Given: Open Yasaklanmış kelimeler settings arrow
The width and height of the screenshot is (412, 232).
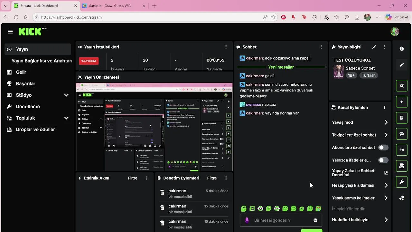Looking at the screenshot, I should [386, 198].
